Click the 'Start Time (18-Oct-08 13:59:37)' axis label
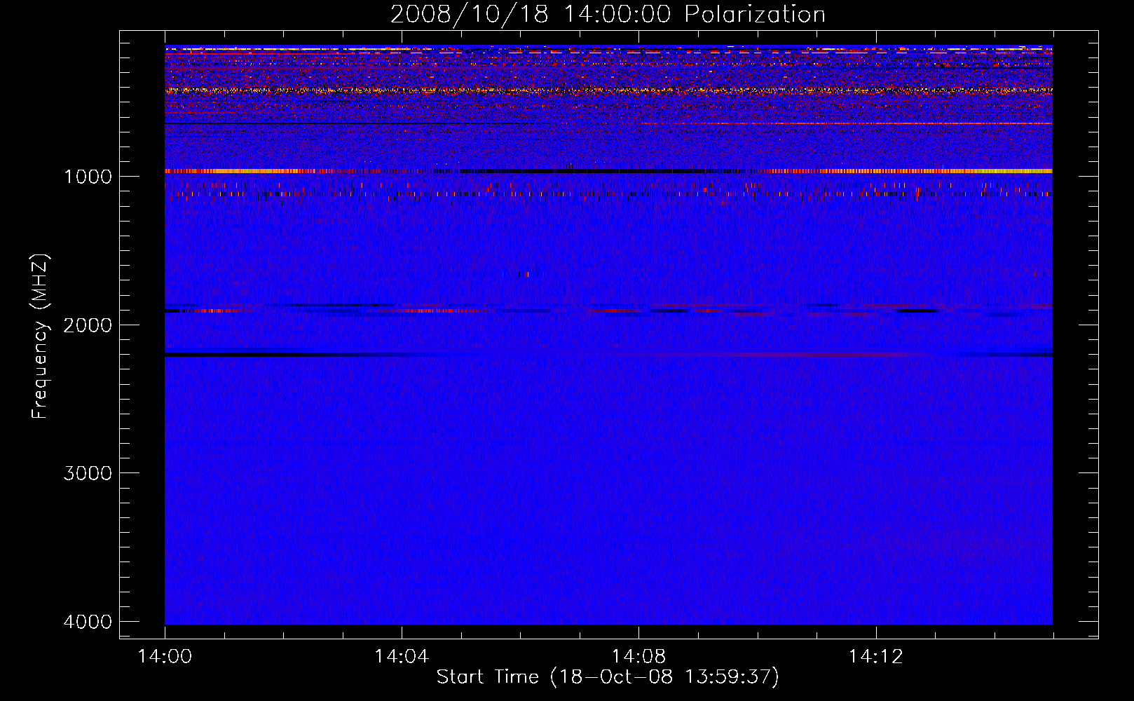 (x=608, y=677)
